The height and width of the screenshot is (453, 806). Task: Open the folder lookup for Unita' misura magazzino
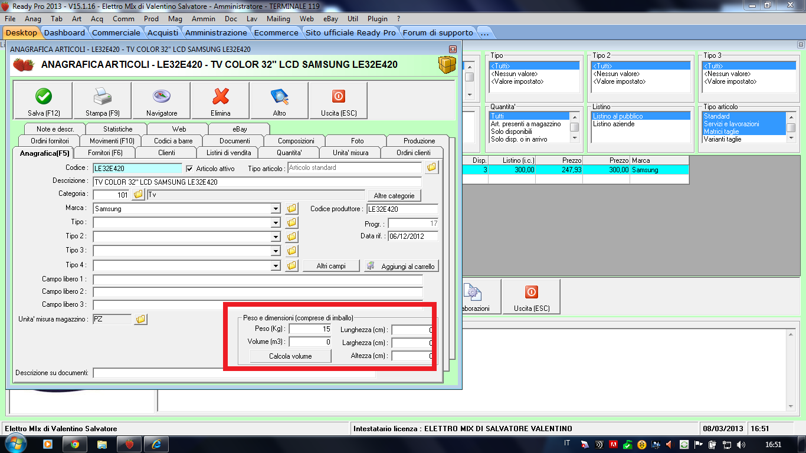(140, 319)
